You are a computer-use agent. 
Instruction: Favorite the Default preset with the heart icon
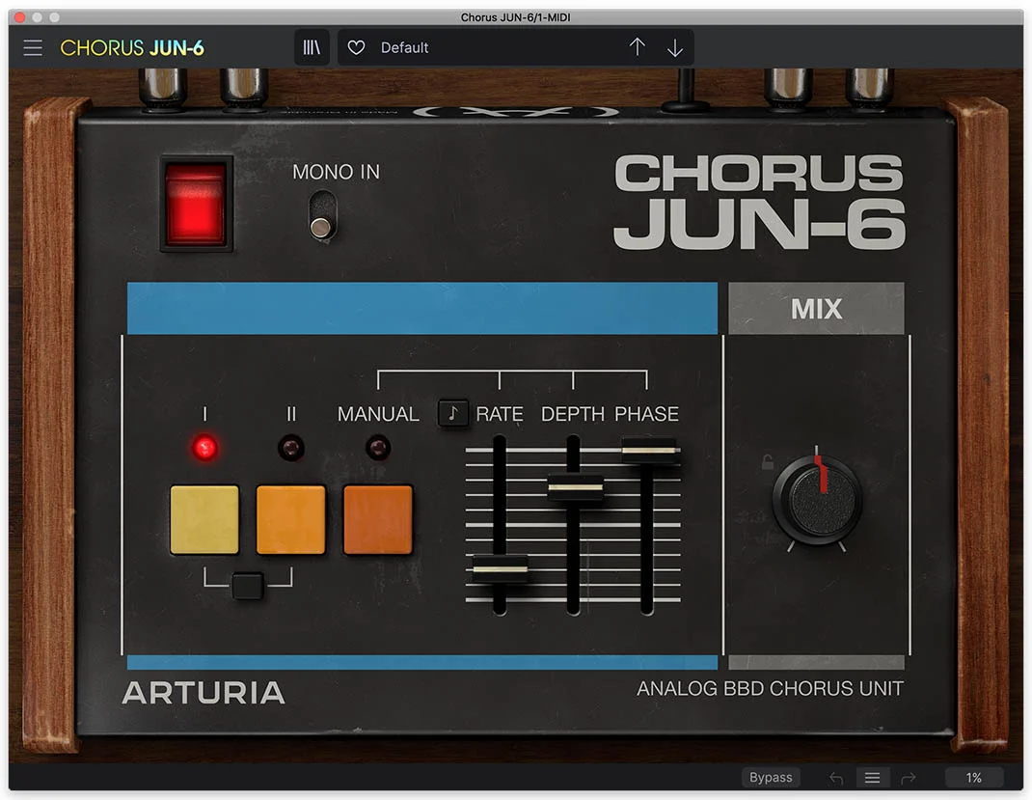click(x=356, y=47)
